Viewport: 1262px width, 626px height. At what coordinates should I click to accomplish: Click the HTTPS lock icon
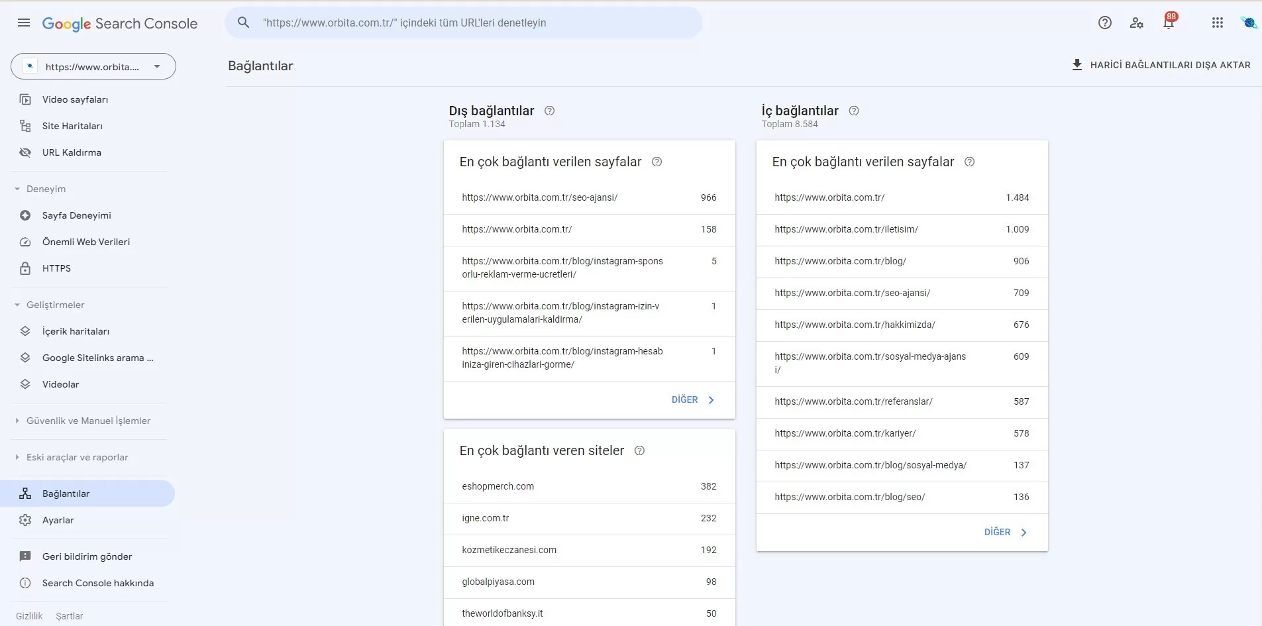tap(25, 268)
